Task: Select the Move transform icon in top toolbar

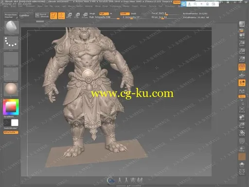Action: click(70, 16)
